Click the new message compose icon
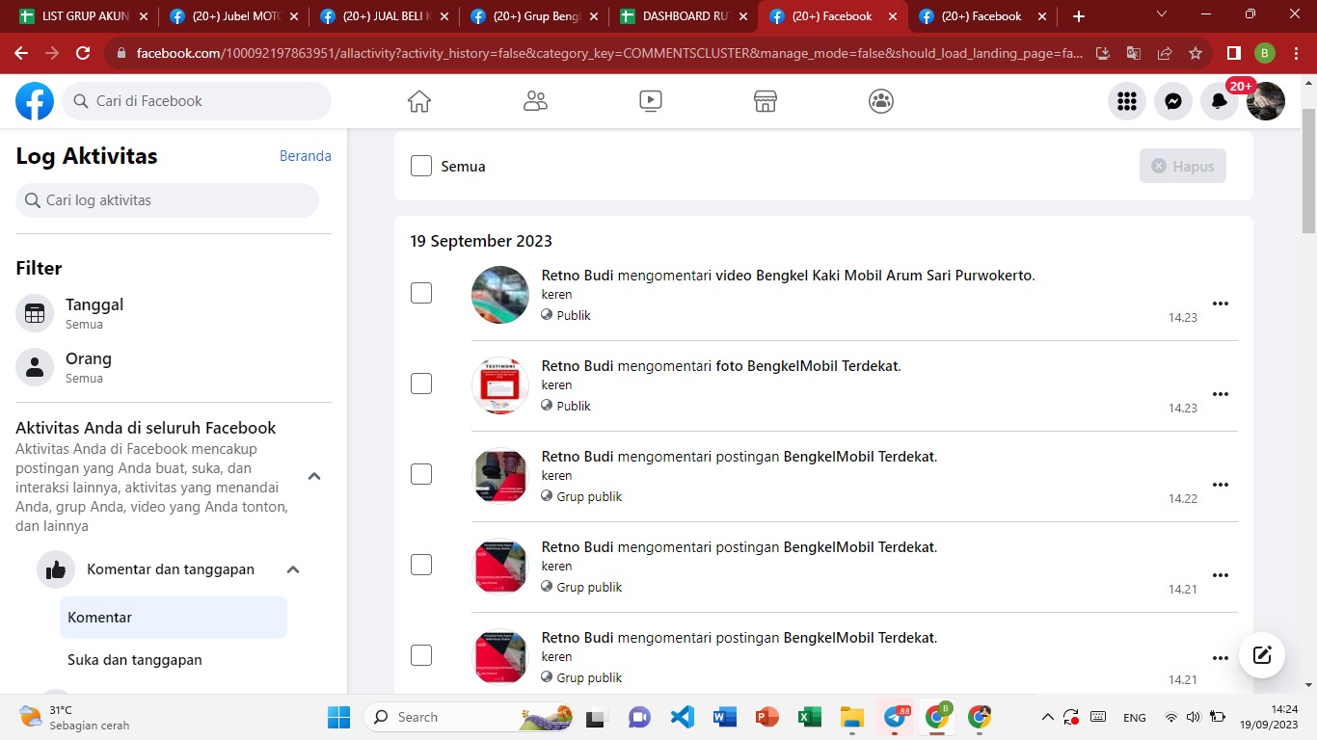Image resolution: width=1317 pixels, height=740 pixels. (1262, 656)
